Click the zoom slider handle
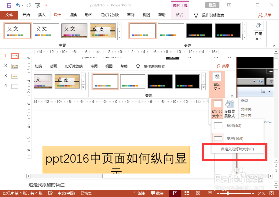Viewport: 279px width, 197px height. click(x=228, y=193)
